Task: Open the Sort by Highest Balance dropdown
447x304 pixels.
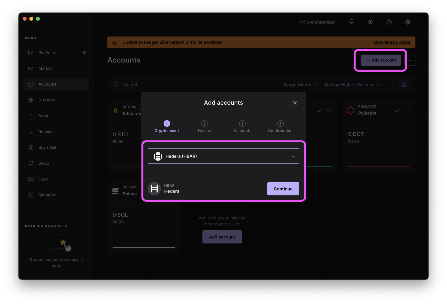Action: pos(360,85)
